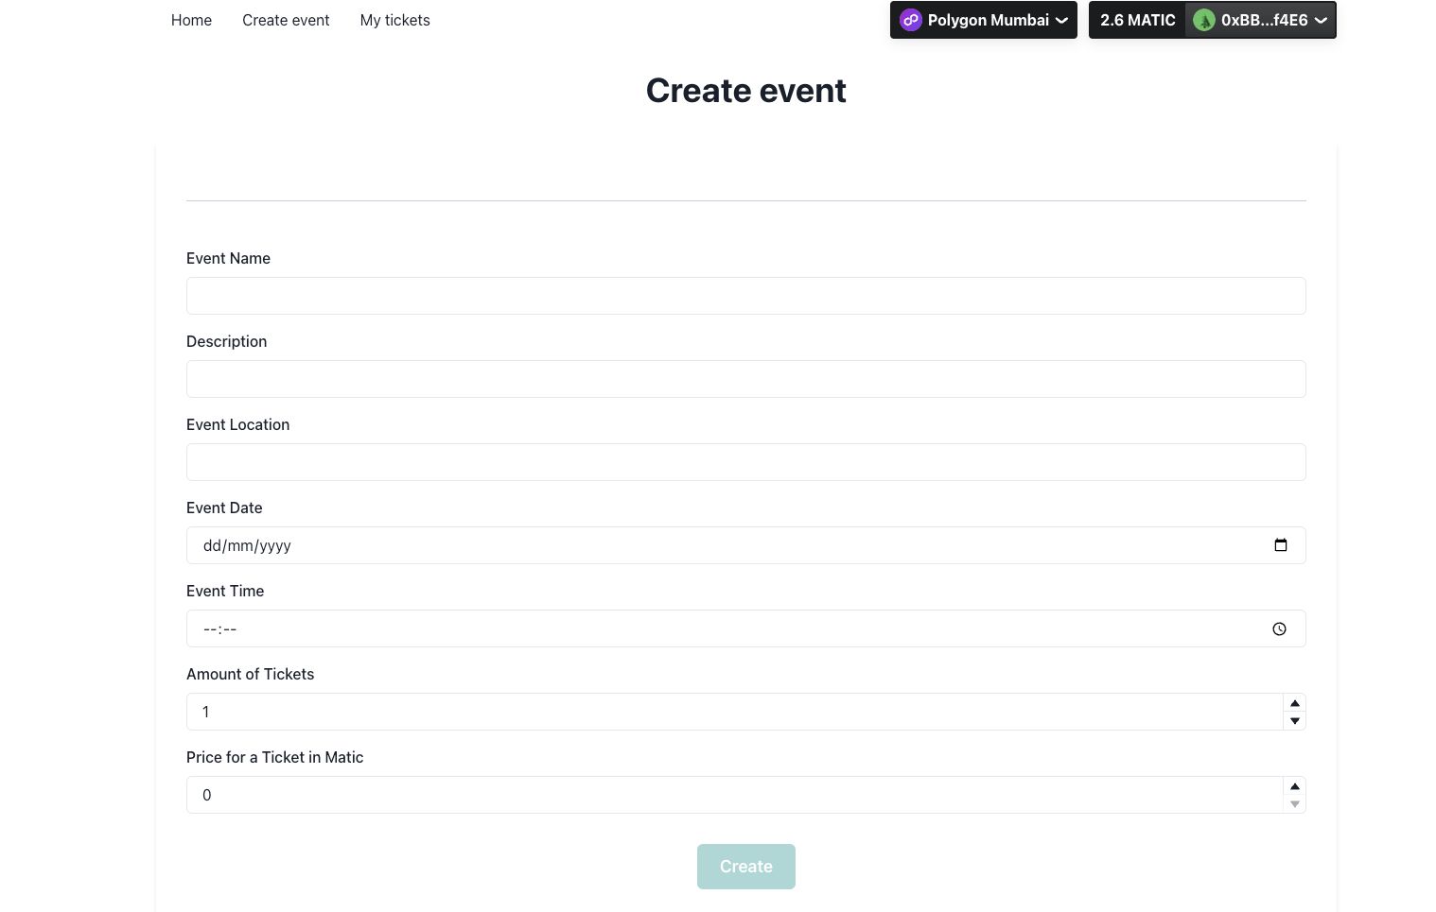
Task: Open the Polygon Mumbai network dropdown
Action: click(x=983, y=20)
